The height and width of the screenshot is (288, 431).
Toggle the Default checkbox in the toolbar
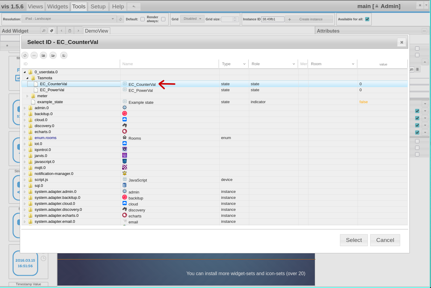click(x=142, y=19)
